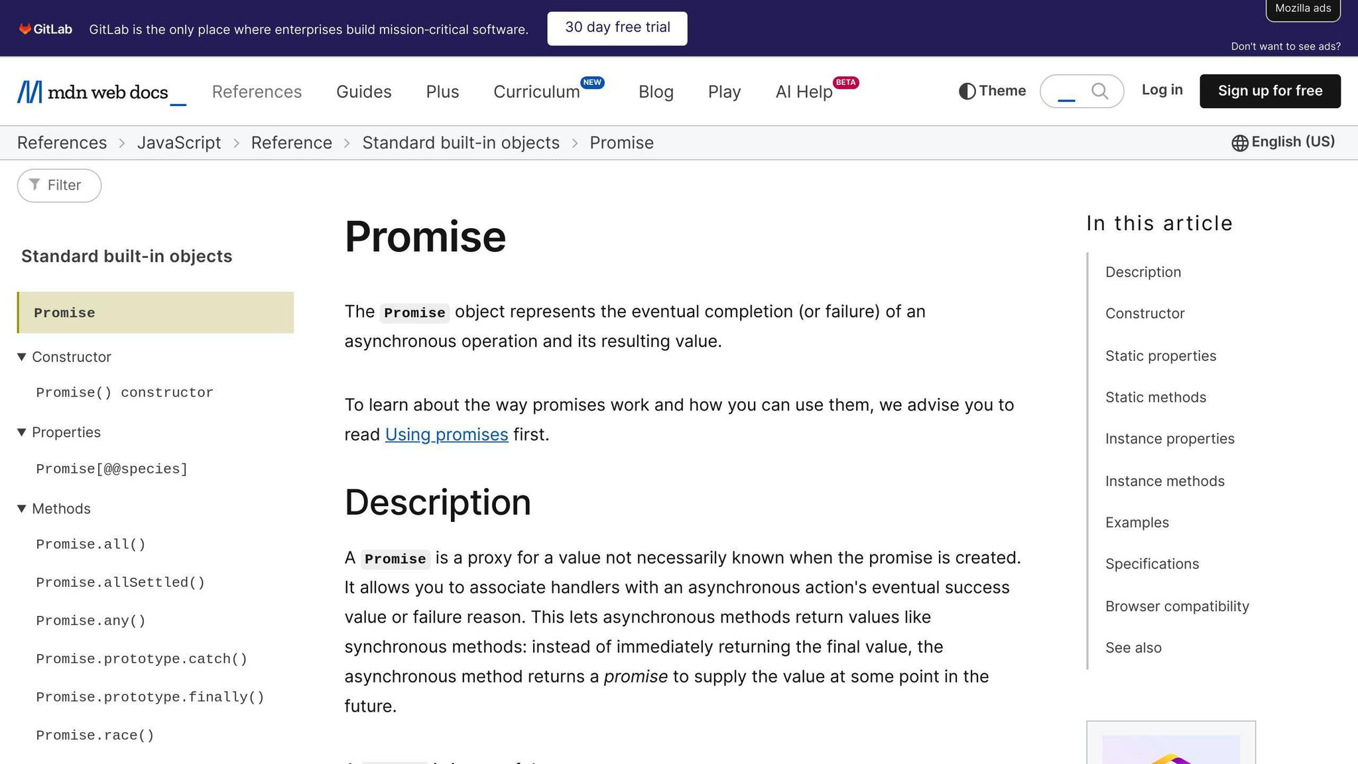Collapse the Properties section in the sidebar
This screenshot has width=1358, height=764.
point(22,432)
